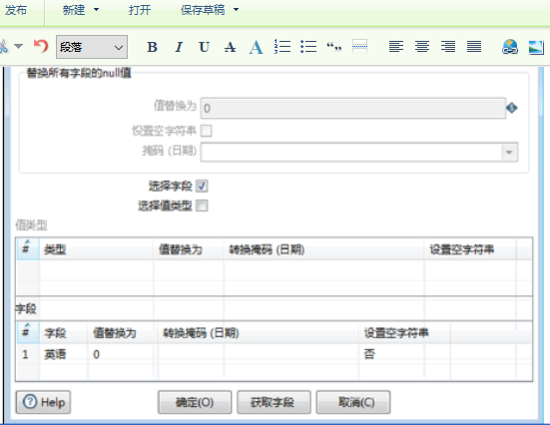Screen dimensions: 550x425
Task: Click the underline U icon
Action: click(205, 47)
